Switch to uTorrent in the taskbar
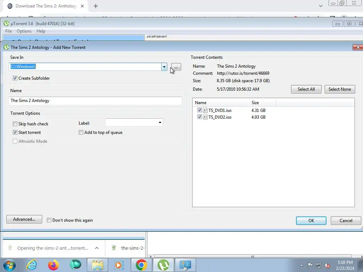This screenshot has height=272, width=363. tap(163, 265)
